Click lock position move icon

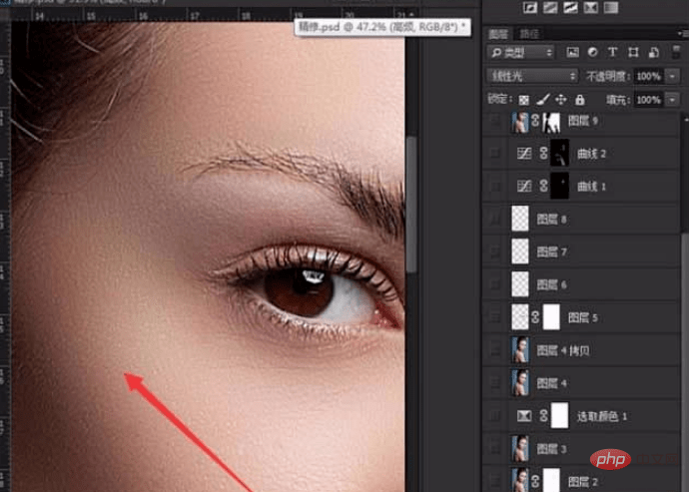561,100
